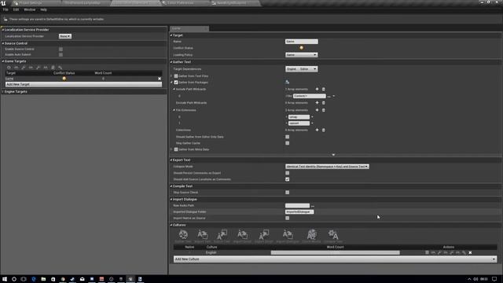This screenshot has height=283, width=503.
Task: Click the Conflict Status indicator in Target section
Action: click(302, 48)
